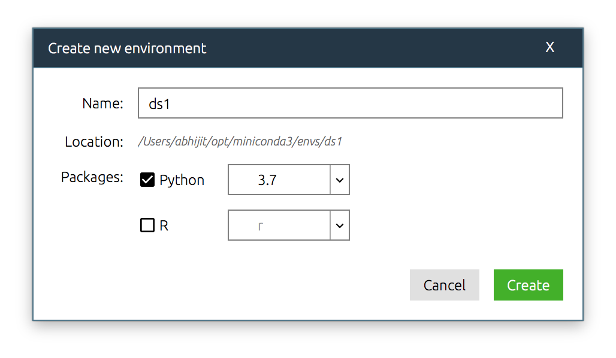Toggle Python via its text label
This screenshot has height=358, width=616.
tap(182, 180)
